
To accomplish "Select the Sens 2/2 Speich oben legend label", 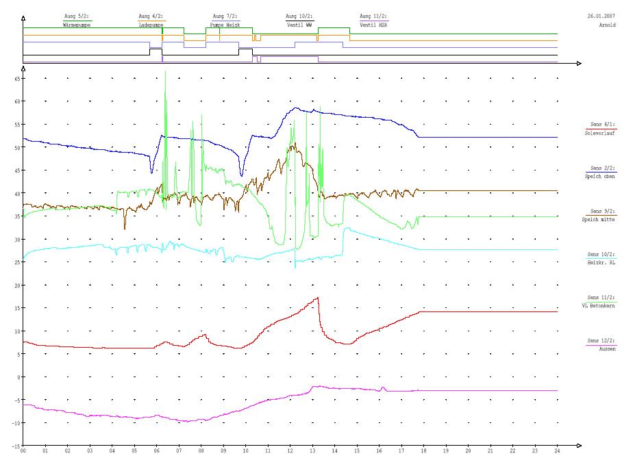I will click(x=600, y=172).
